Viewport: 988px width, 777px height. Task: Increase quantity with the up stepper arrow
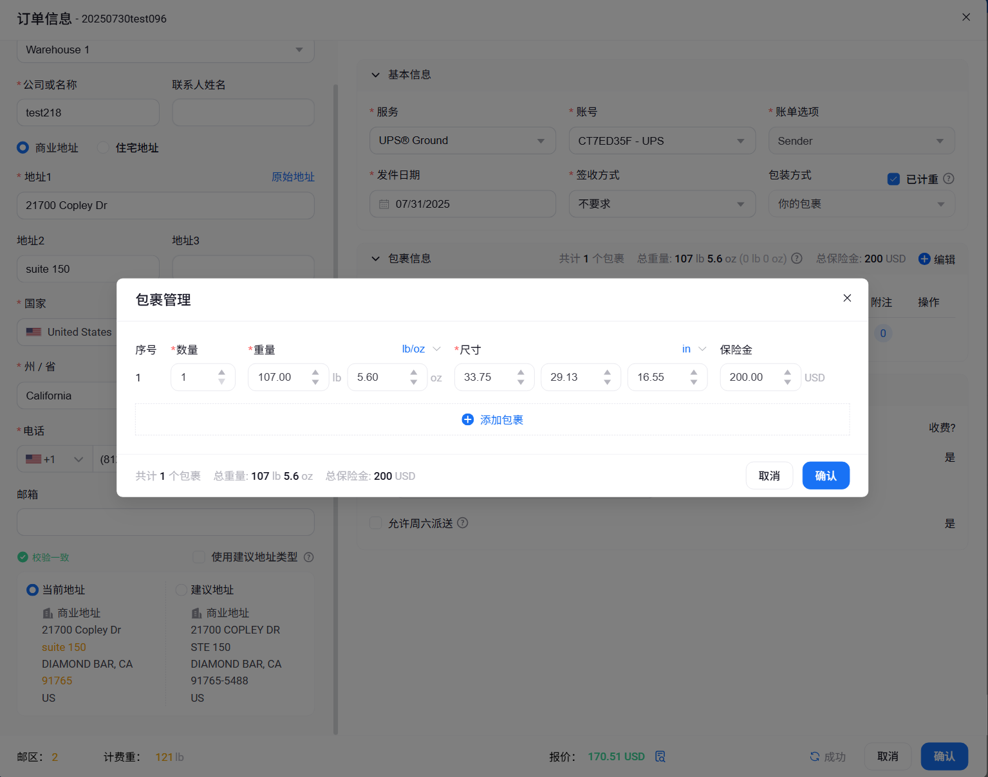click(221, 372)
